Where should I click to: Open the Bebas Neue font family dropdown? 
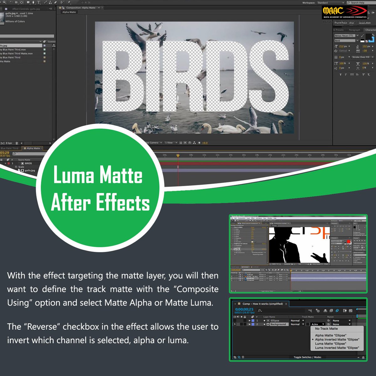click(x=347, y=36)
